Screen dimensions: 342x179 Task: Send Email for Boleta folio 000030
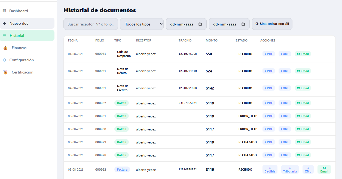pos(303,129)
